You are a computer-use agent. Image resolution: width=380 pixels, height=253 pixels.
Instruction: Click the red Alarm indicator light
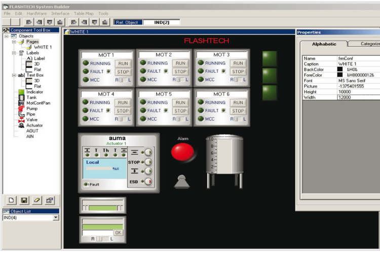tap(182, 152)
